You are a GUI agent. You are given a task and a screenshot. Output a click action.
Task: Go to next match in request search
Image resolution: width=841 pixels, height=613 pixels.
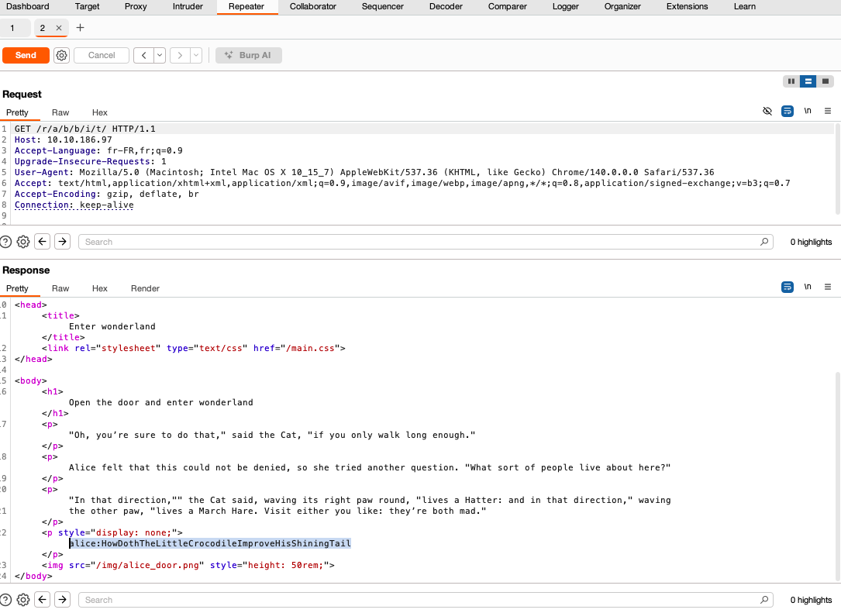click(63, 242)
